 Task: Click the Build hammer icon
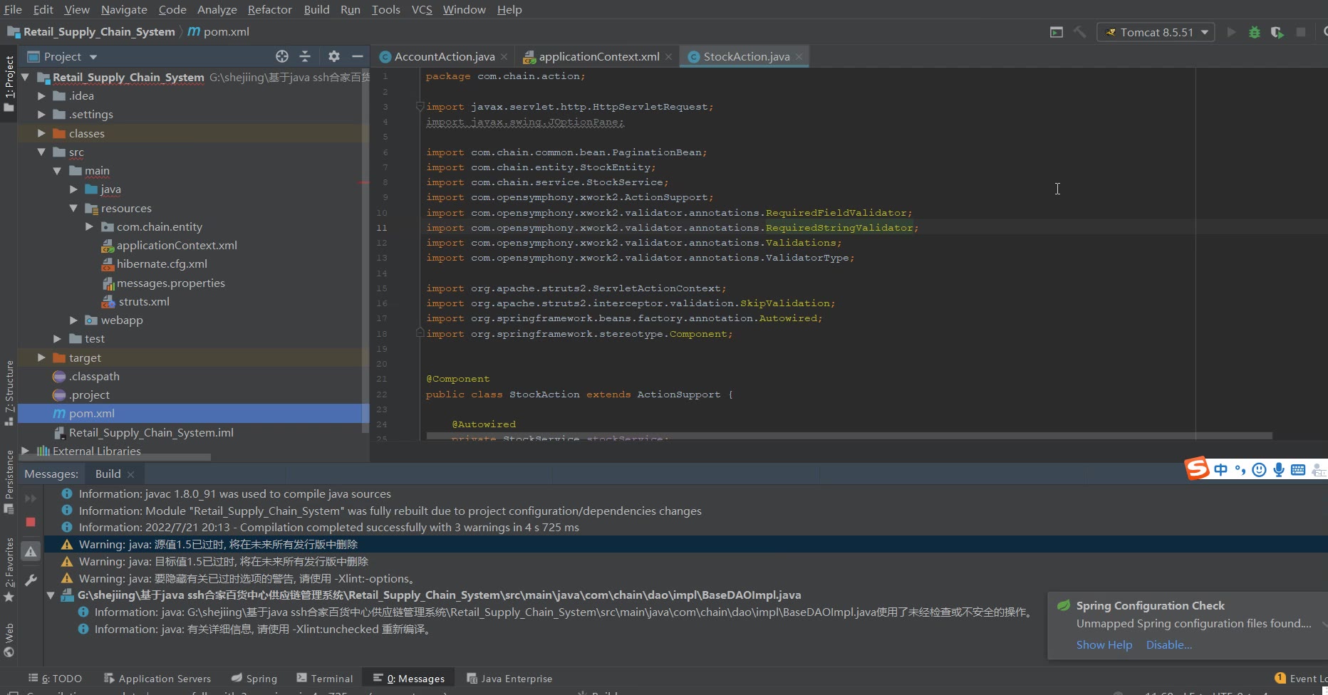pyautogui.click(x=1079, y=32)
